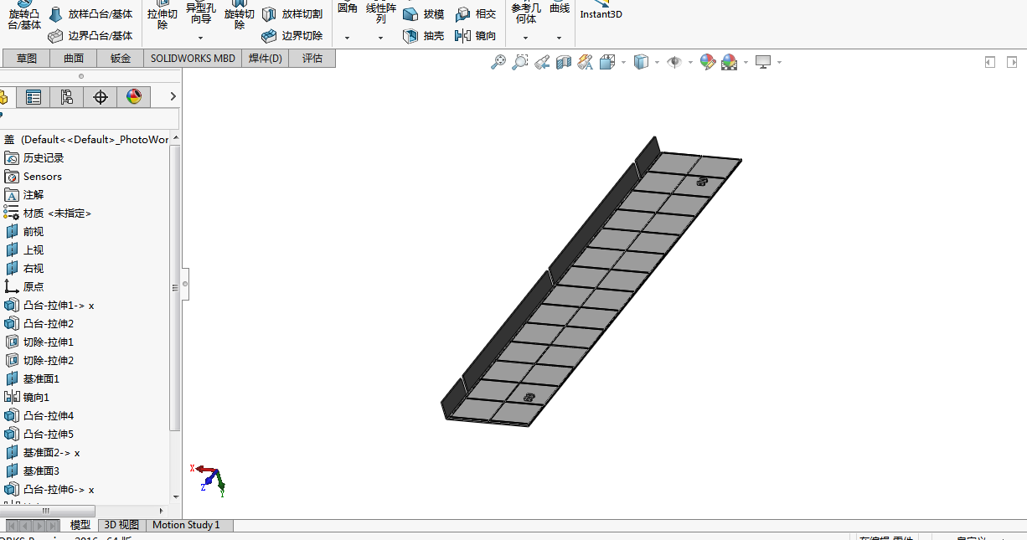The image size is (1027, 540).
Task: Switch to Motion Study 1 tab
Action: pyautogui.click(x=186, y=525)
